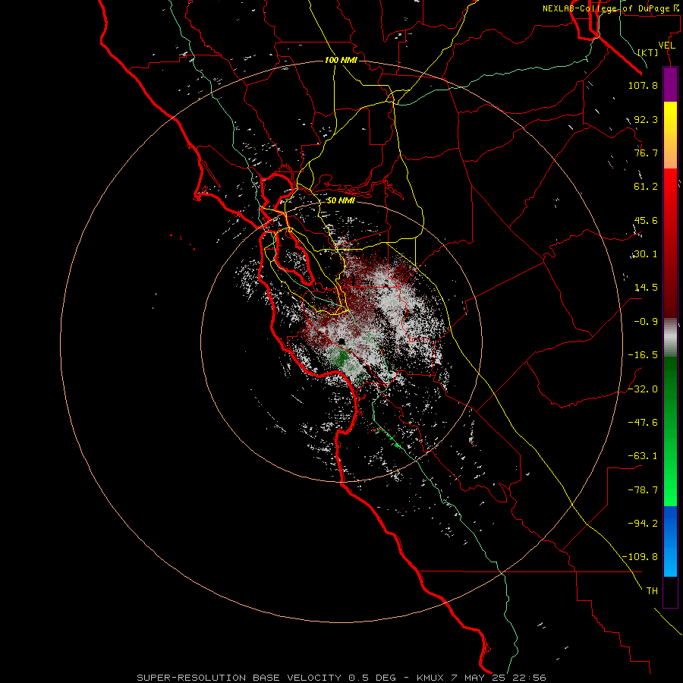The image size is (683, 683).
Task: Click the green inbound velocity patch near radar
Action: (x=341, y=357)
